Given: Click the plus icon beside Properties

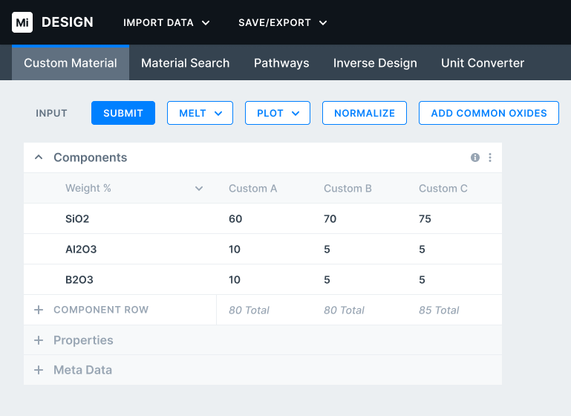Looking at the screenshot, I should 39,340.
